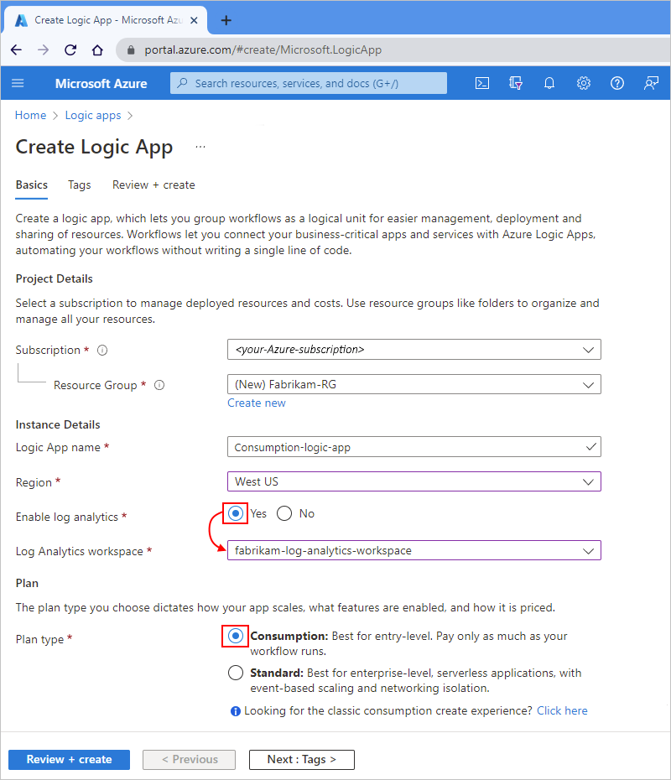Open the Azure Cloud Shell

482,83
